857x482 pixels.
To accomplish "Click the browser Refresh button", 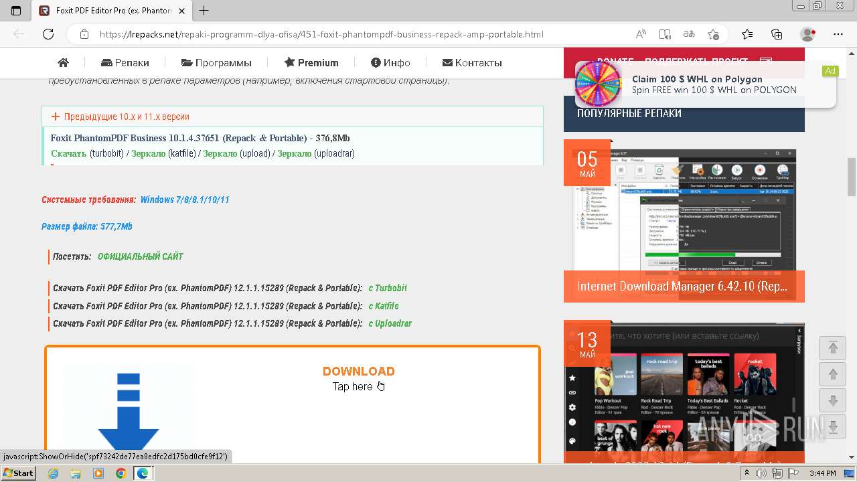I will 48,34.
